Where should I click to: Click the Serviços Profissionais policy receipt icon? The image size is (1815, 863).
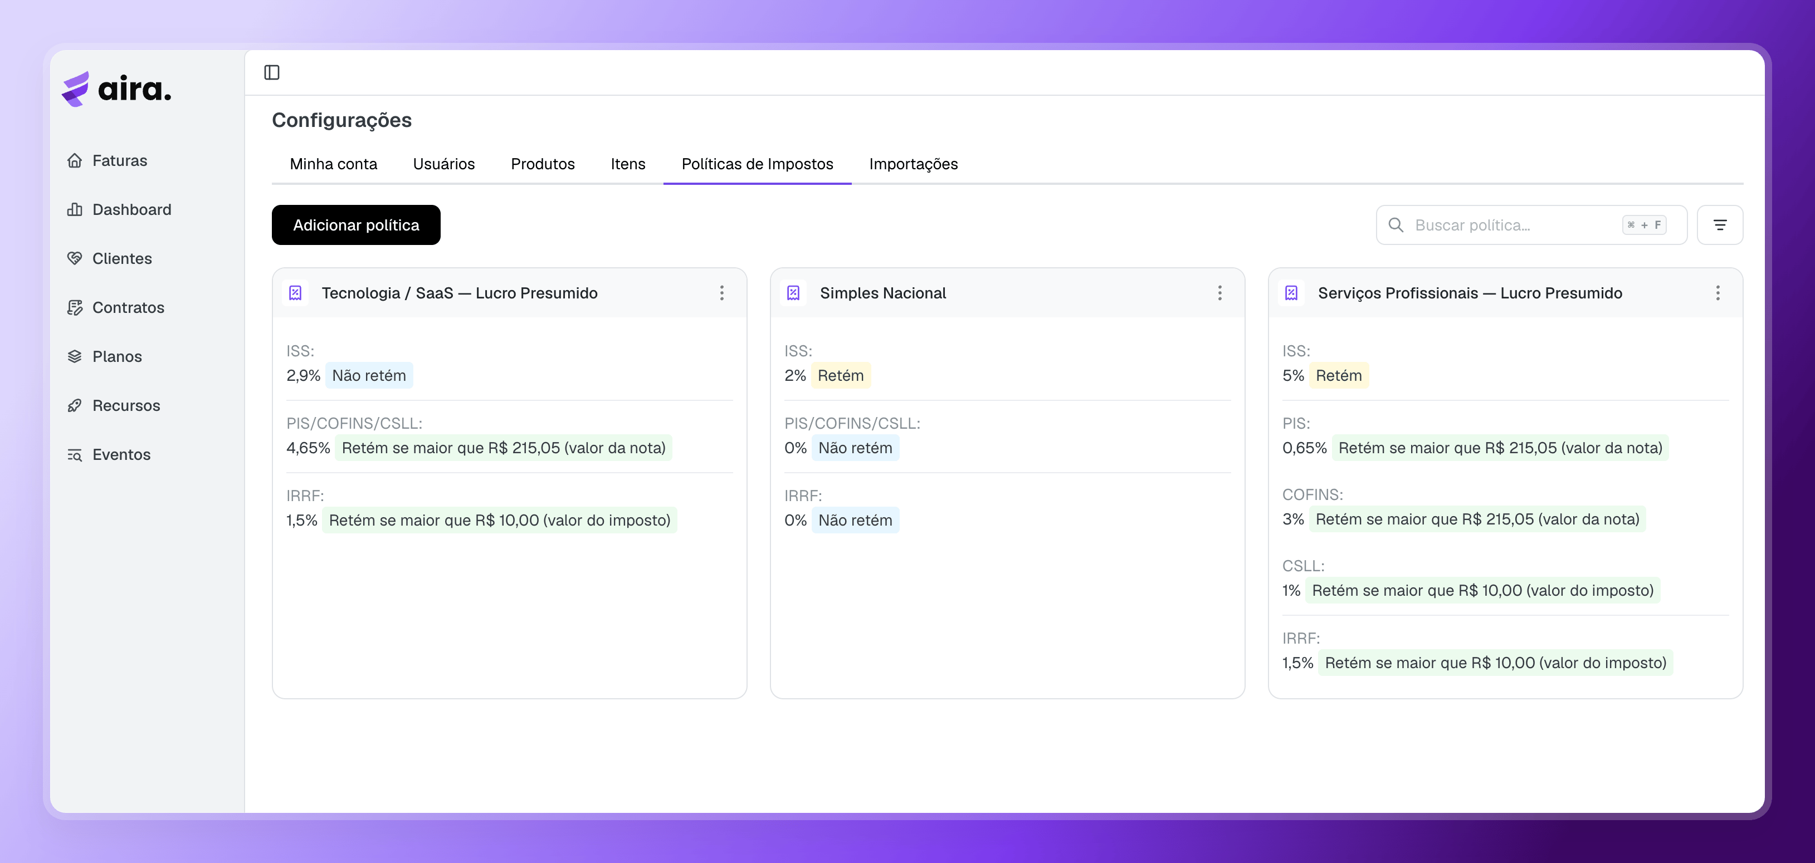tap(1291, 293)
